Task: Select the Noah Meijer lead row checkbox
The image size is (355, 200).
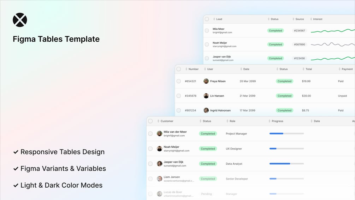Action: (207, 45)
